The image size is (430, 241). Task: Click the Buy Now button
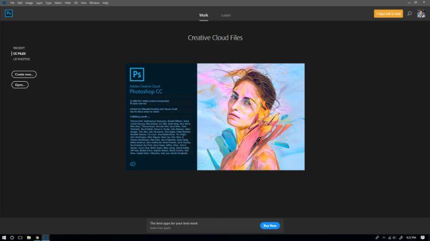click(270, 226)
